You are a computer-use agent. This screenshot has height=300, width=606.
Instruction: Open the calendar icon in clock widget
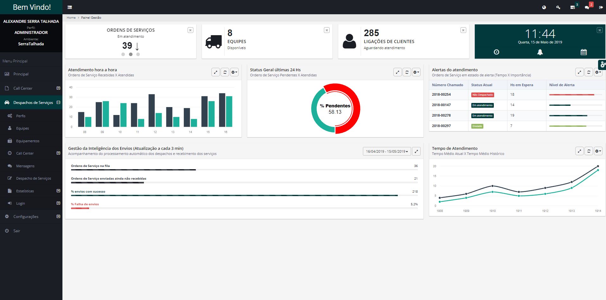[583, 52]
